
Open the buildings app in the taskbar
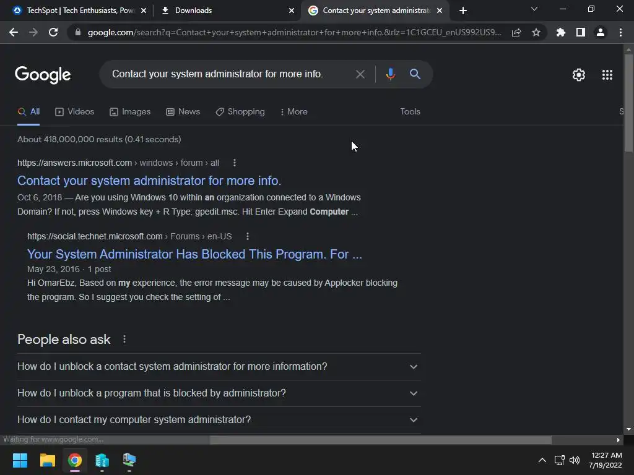pos(102,460)
